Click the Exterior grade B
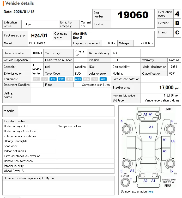This screenshot has height=198, width=182. 177,23
